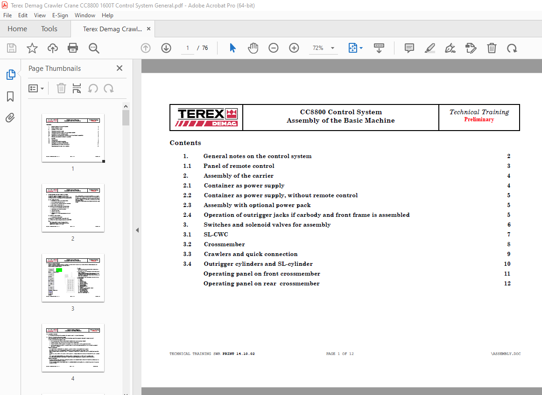Screen dimensions: 542x395
Task: Zoom in with plus circle icon
Action: pos(294,48)
